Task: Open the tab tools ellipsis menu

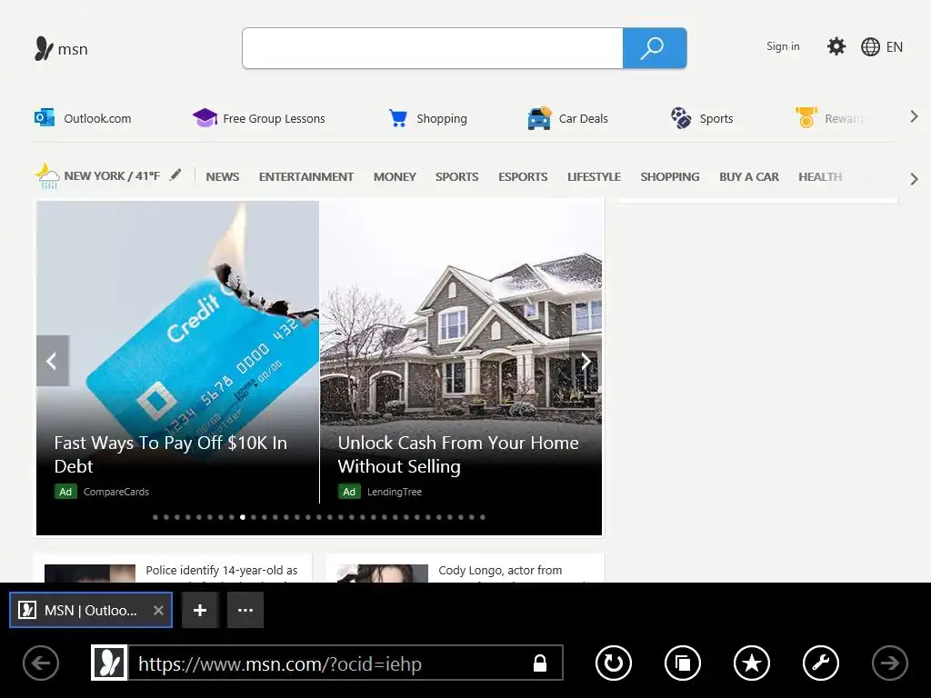Action: (x=245, y=610)
